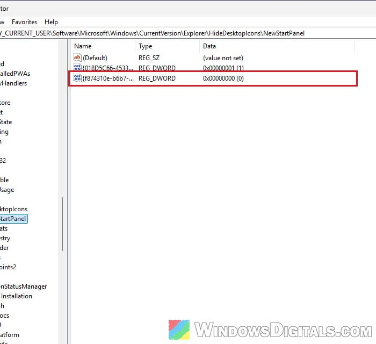Select the {f874310e-b6b7-... value name

pos(108,78)
